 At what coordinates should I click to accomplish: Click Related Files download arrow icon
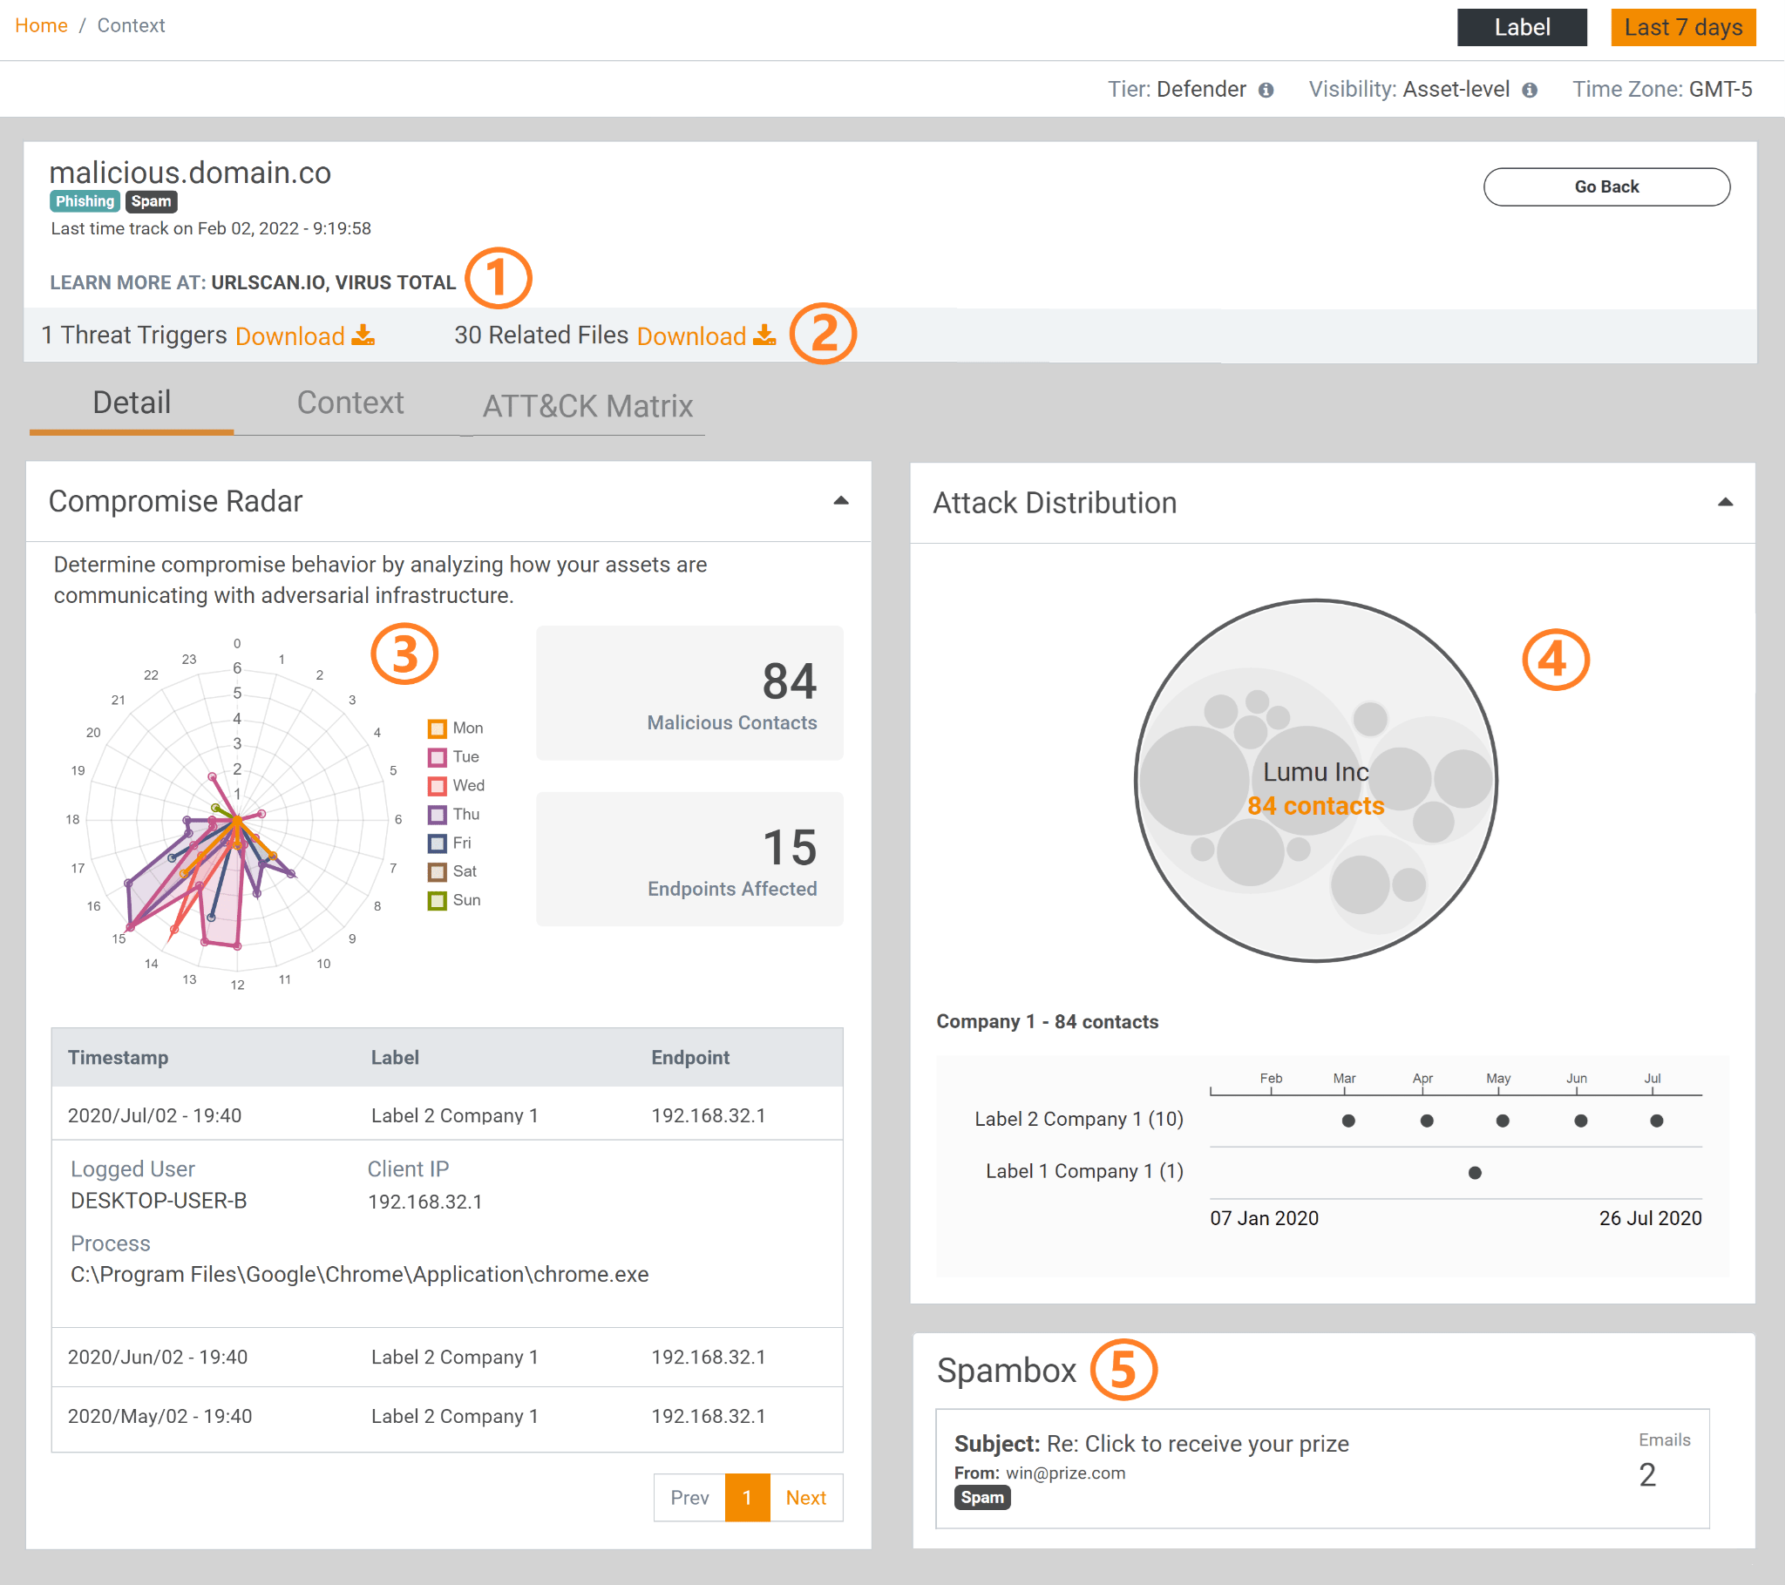pos(764,335)
